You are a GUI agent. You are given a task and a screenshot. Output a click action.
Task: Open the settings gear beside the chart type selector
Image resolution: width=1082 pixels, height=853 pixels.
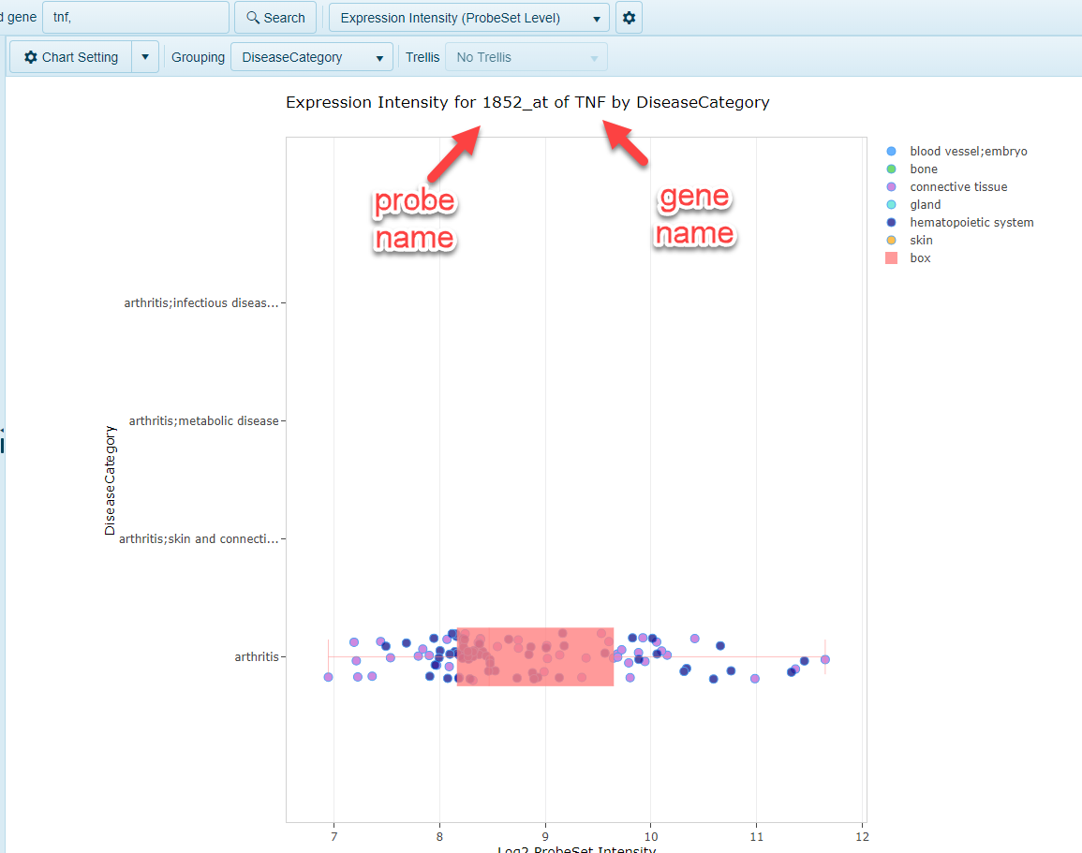(x=628, y=17)
